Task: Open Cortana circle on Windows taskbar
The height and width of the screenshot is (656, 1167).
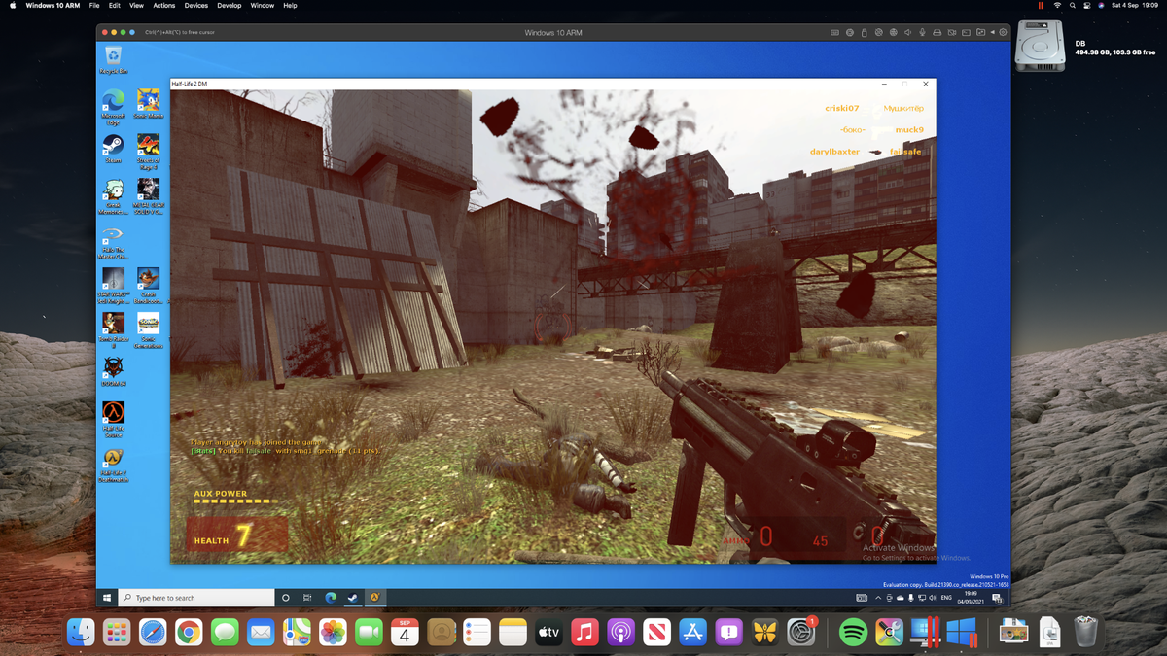Action: tap(286, 598)
